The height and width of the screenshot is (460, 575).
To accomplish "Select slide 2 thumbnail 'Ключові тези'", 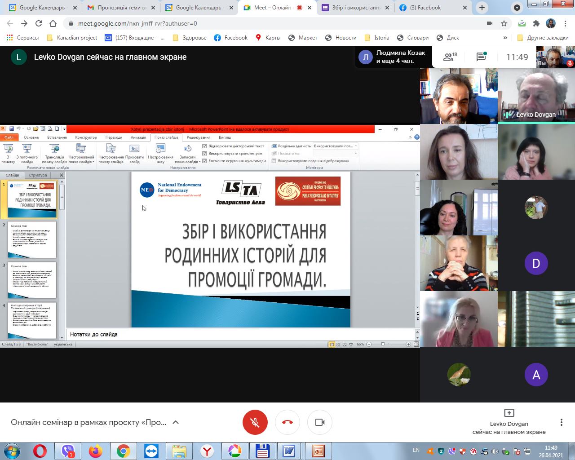I will point(32,239).
